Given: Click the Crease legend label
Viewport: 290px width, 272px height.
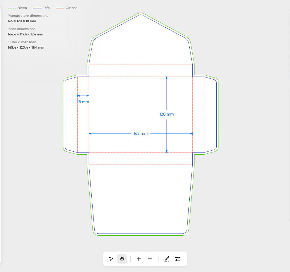Looking at the screenshot, I should click(71, 8).
